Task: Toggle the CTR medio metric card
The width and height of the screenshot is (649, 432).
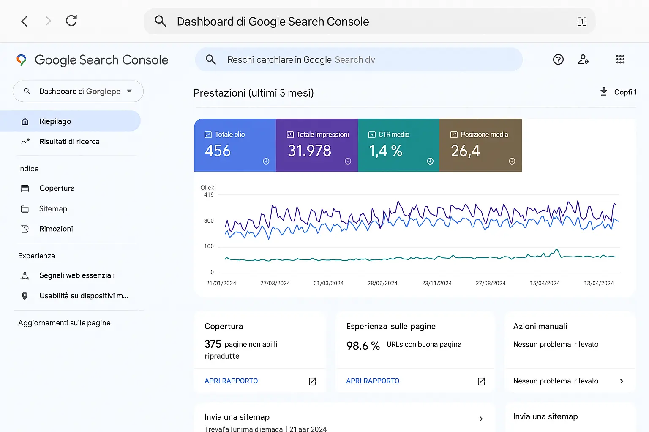Action: (398, 145)
